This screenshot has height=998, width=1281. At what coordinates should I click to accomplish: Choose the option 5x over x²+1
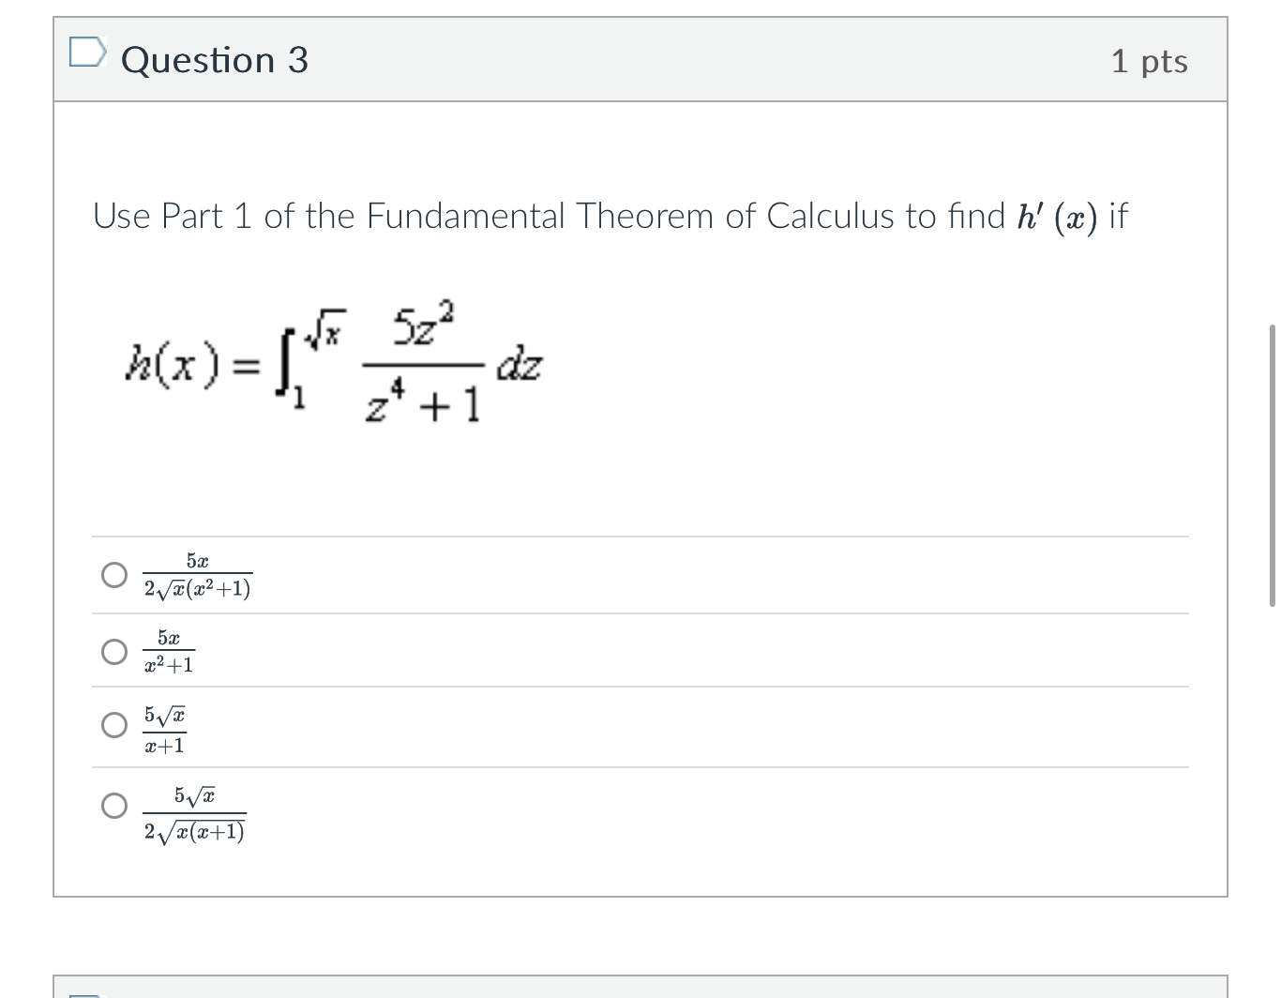point(113,650)
